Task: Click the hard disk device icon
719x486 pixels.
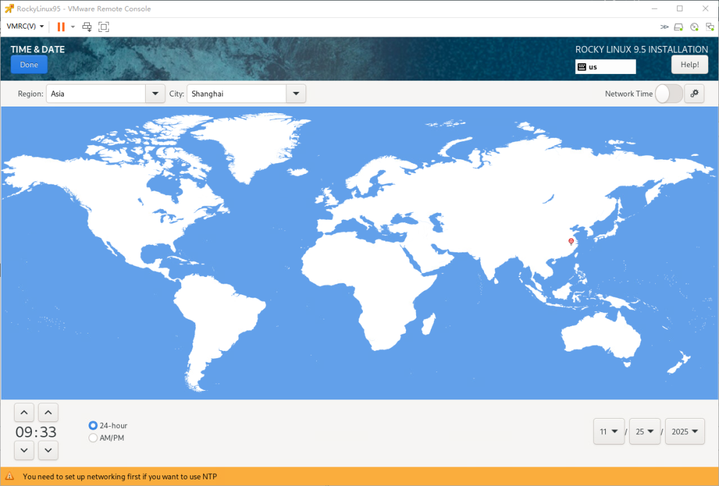Action: point(679,27)
